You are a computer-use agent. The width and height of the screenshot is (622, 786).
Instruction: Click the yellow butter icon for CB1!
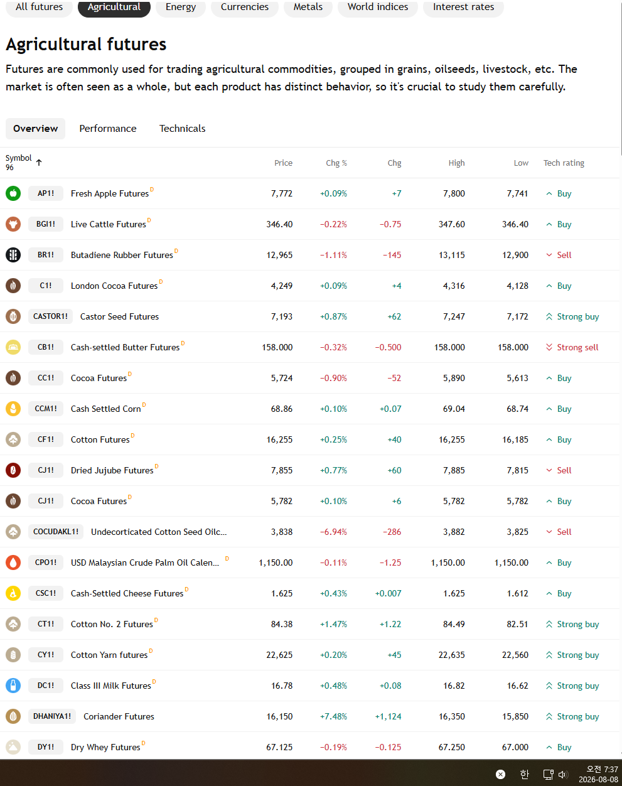pyautogui.click(x=13, y=347)
